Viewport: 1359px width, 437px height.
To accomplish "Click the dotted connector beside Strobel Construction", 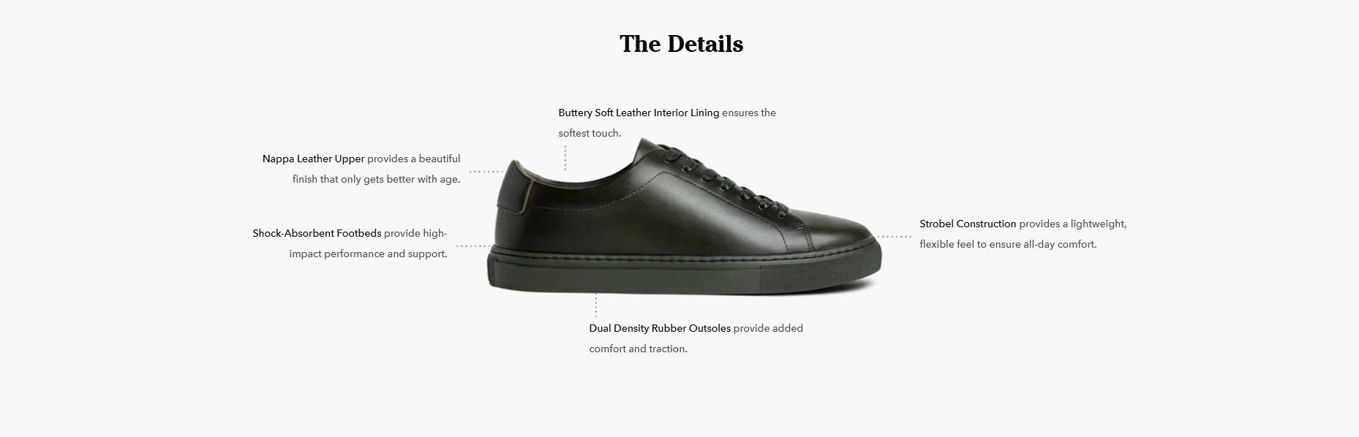I will pyautogui.click(x=894, y=237).
